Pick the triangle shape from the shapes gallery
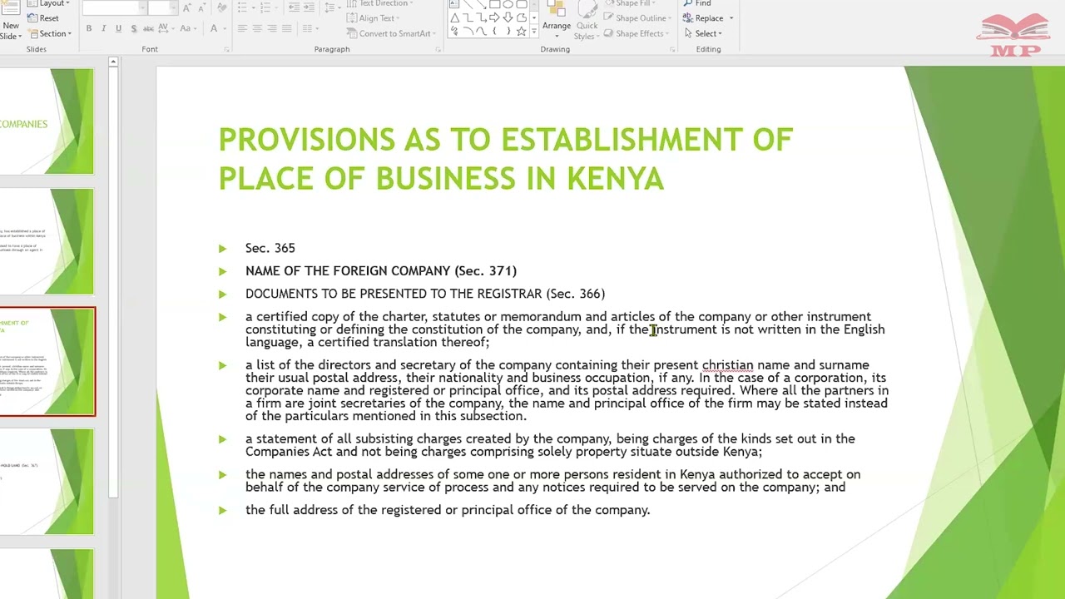1065x599 pixels. click(454, 17)
